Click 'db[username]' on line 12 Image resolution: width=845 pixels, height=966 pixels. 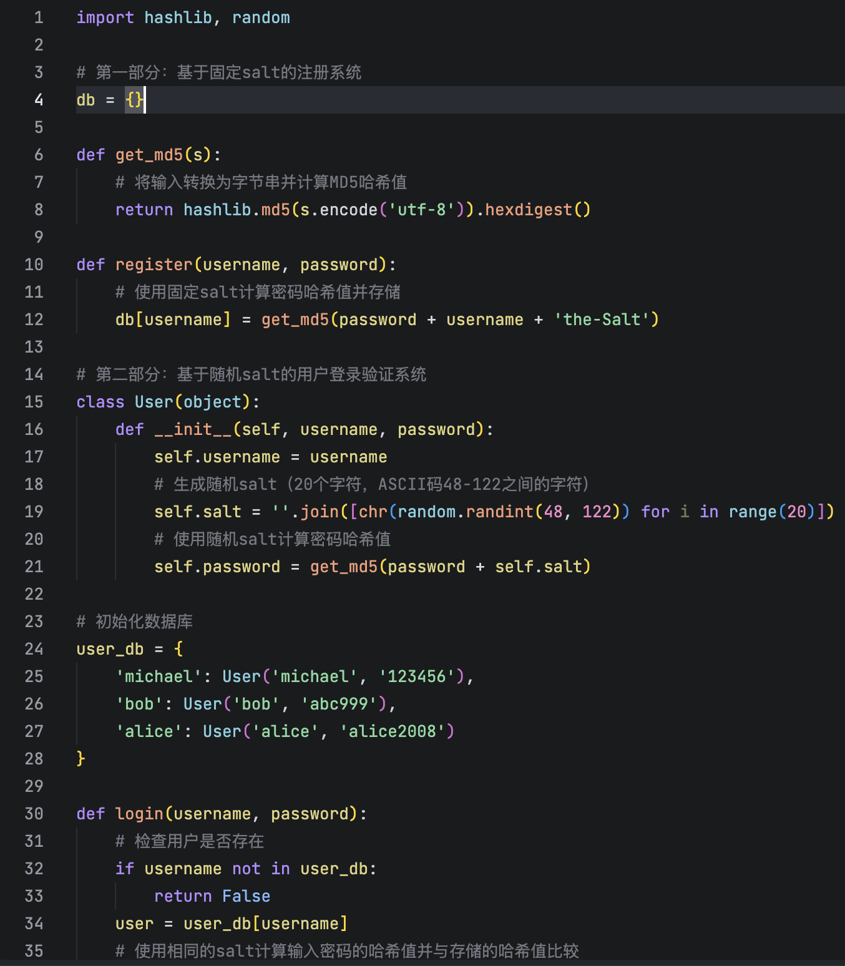point(173,320)
